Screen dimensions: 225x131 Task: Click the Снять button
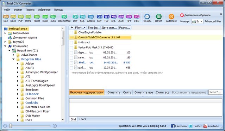[x=127, y=93]
